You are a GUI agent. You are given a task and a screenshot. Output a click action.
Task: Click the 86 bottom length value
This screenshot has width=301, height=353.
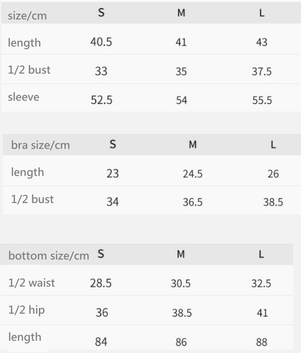(x=181, y=342)
